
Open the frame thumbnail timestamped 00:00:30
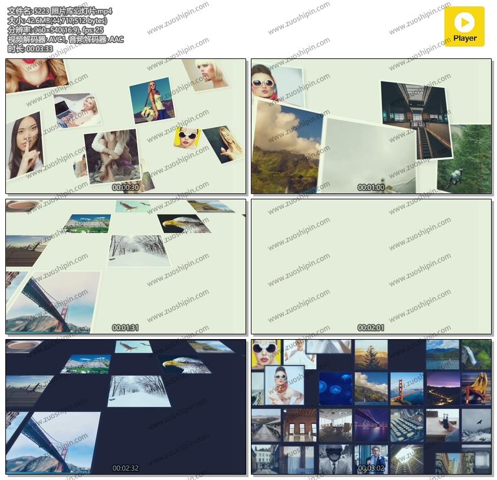coord(126,126)
